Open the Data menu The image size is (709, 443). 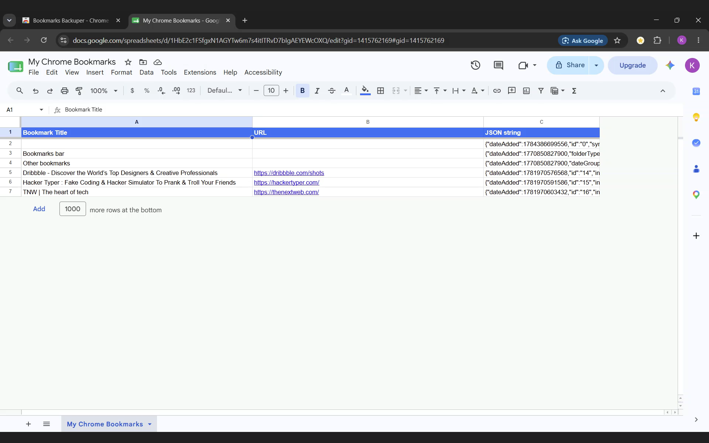[x=146, y=72]
